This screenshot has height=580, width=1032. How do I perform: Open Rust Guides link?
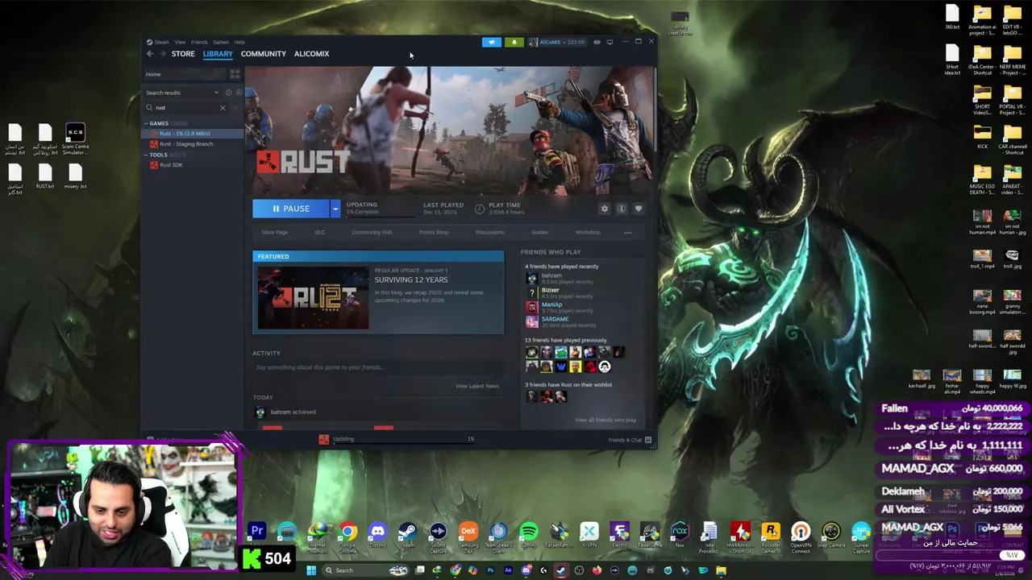[539, 233]
